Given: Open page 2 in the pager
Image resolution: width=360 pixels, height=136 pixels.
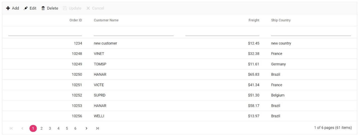Looking at the screenshot, I should point(42,128).
